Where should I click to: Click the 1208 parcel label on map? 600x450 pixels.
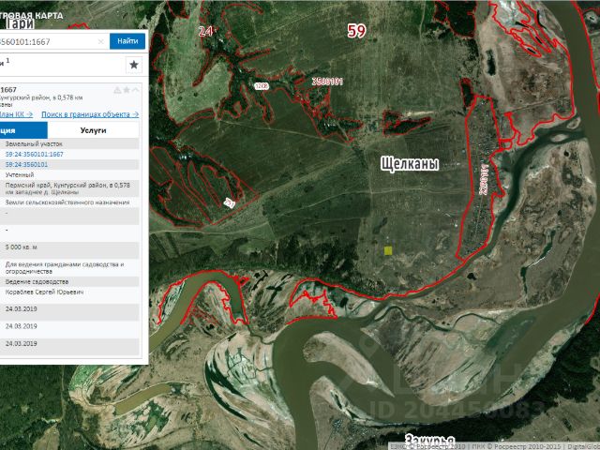point(262,86)
